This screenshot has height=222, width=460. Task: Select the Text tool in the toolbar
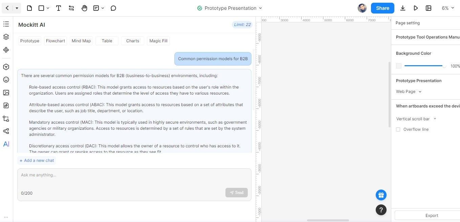tap(59, 8)
